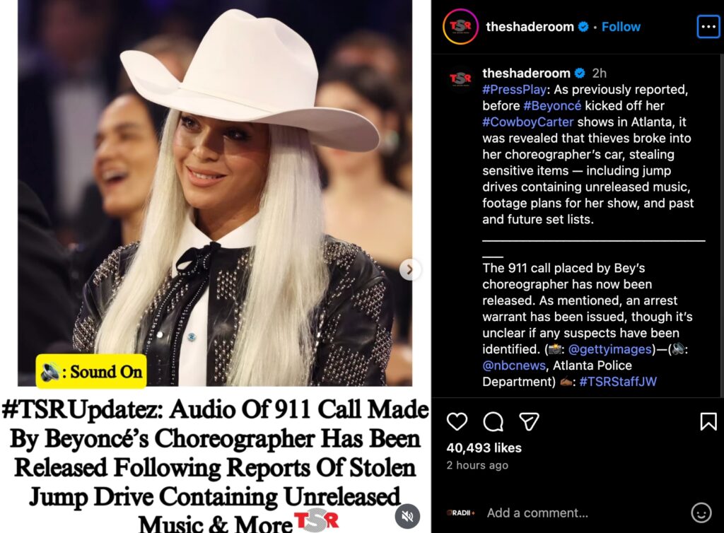Image resolution: width=724 pixels, height=533 pixels.
Task: Open the #TSRStaffJW hashtag
Action: [x=618, y=381]
